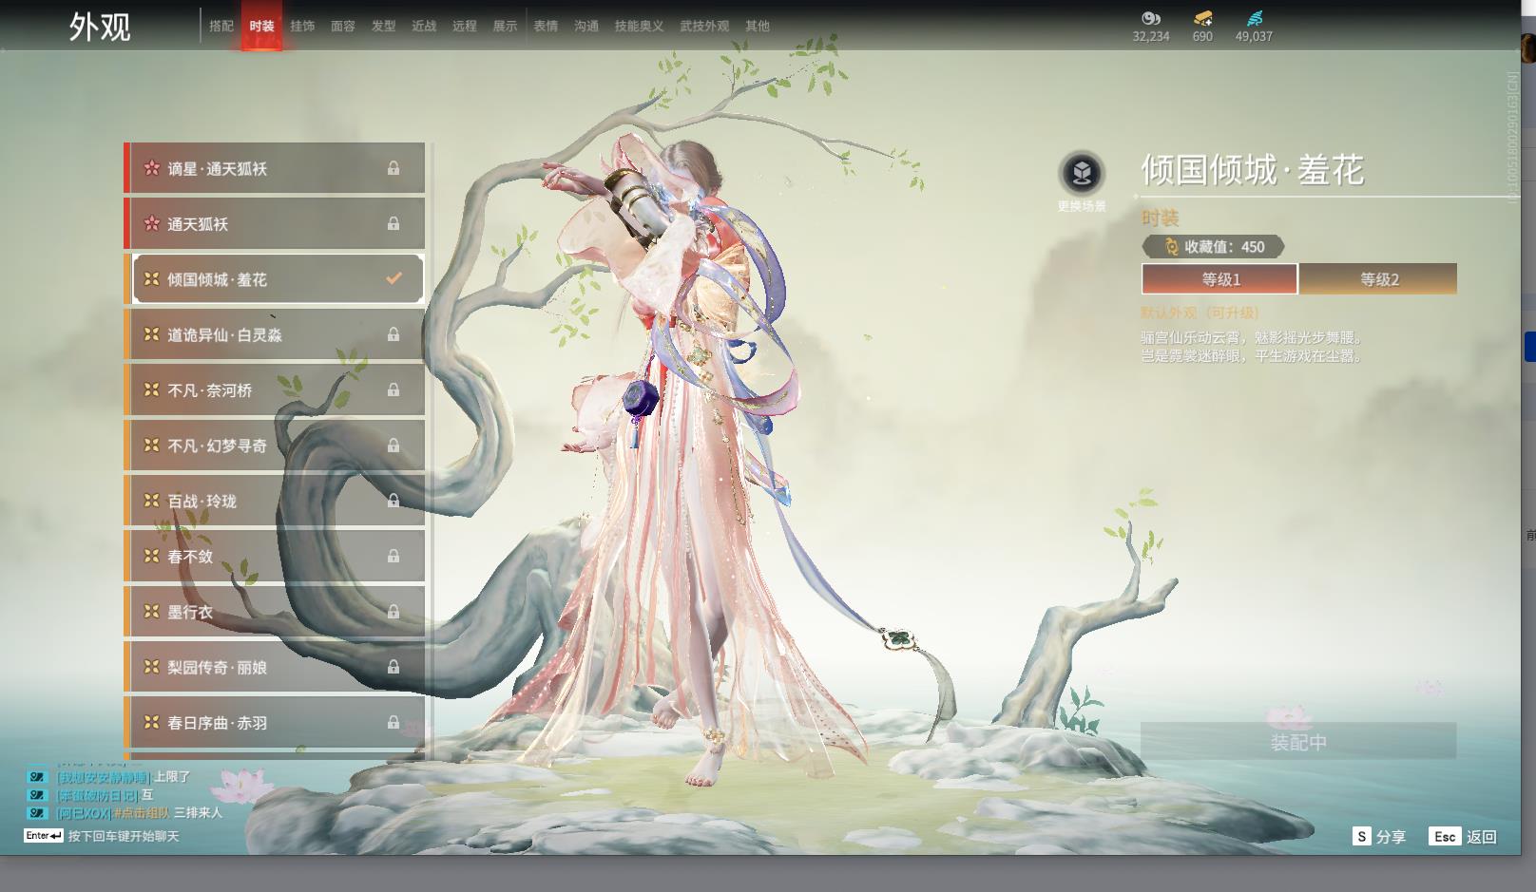The width and height of the screenshot is (1536, 892).
Task: Select the 表情 tab
Action: [546, 26]
